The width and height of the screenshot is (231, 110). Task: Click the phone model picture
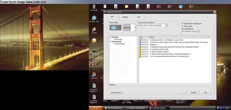click(116, 28)
